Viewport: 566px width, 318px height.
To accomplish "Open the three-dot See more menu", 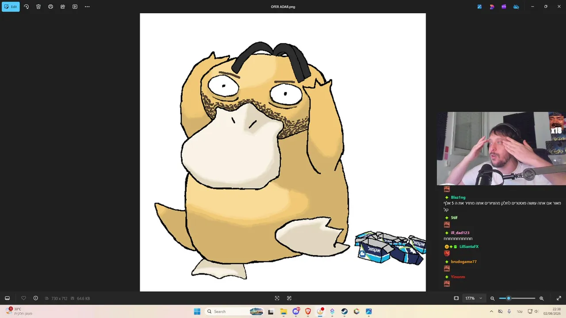I will pyautogui.click(x=87, y=7).
